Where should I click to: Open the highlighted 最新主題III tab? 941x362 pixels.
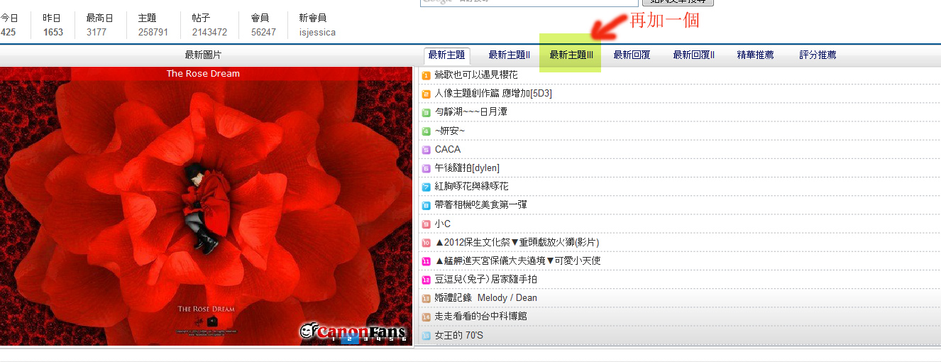coord(571,55)
